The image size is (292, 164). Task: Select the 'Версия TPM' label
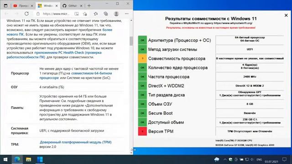[161, 132]
